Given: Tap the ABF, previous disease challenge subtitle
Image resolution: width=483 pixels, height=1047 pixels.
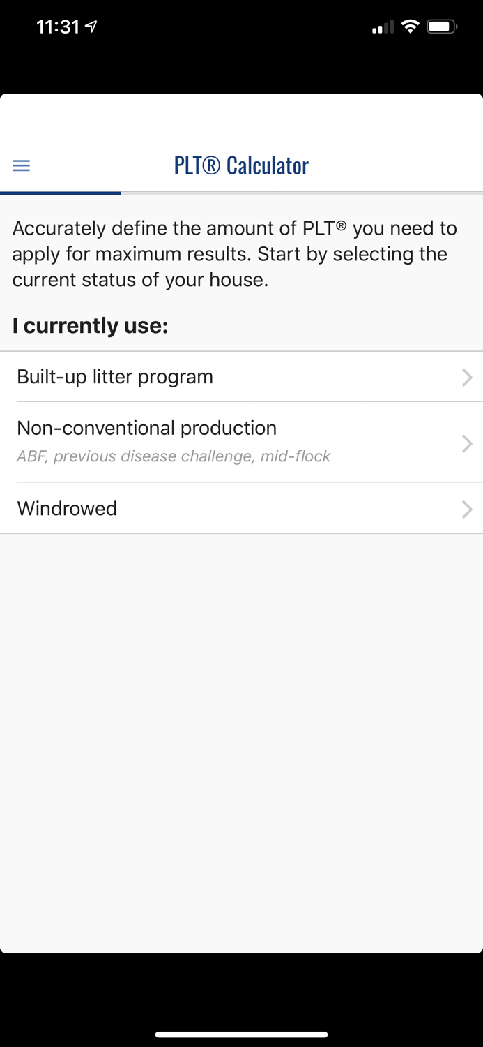Looking at the screenshot, I should click(174, 456).
